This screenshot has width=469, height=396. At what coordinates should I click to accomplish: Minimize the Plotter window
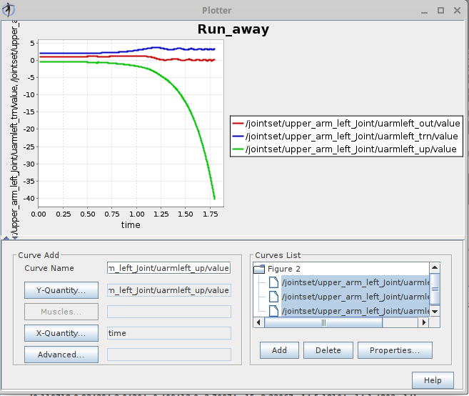(424, 11)
